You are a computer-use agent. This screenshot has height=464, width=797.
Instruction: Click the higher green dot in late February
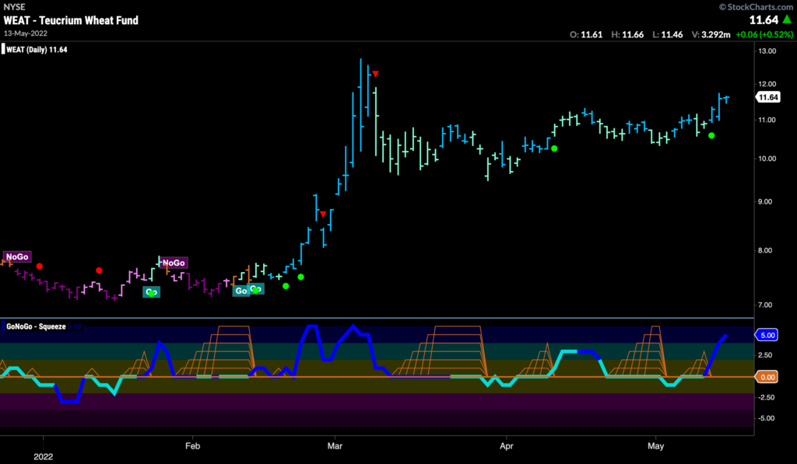pos(301,277)
